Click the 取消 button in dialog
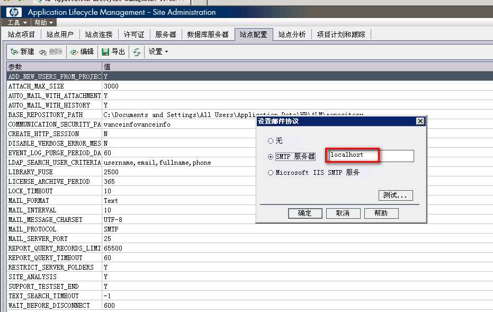 point(343,213)
